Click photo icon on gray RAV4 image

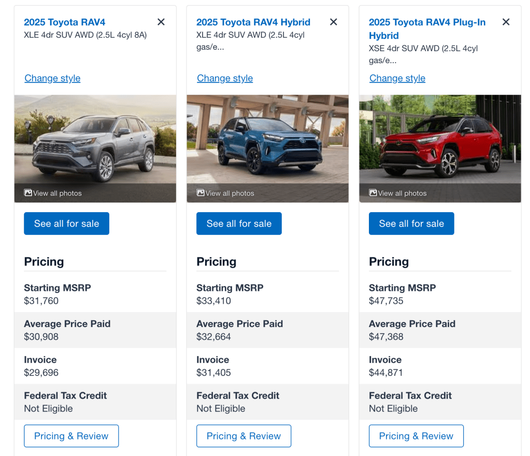tap(28, 193)
